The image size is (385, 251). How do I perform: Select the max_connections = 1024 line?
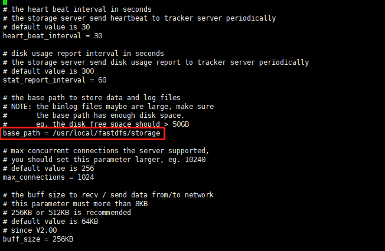click(48, 177)
